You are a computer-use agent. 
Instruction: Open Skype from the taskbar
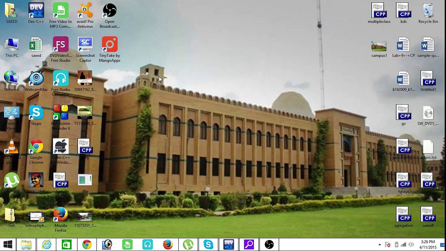click(x=208, y=244)
